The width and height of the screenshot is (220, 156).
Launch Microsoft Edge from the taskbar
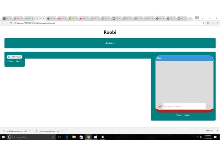point(67,137)
